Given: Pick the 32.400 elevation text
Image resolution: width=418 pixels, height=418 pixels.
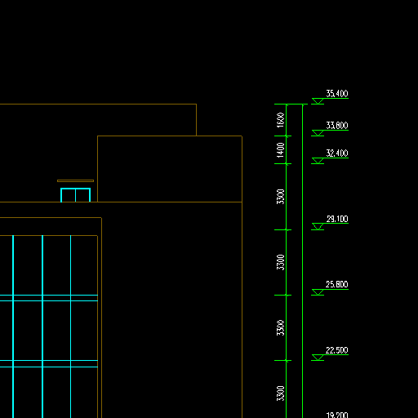Looking at the screenshot, I should coord(337,153).
